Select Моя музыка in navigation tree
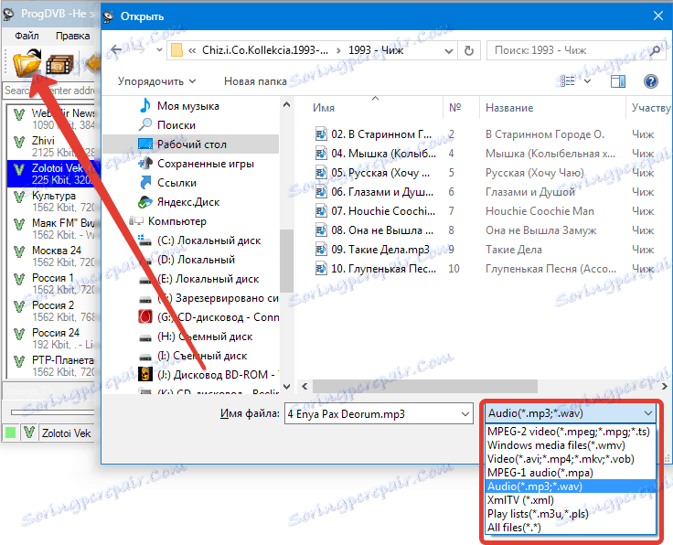673x545 pixels. [188, 106]
